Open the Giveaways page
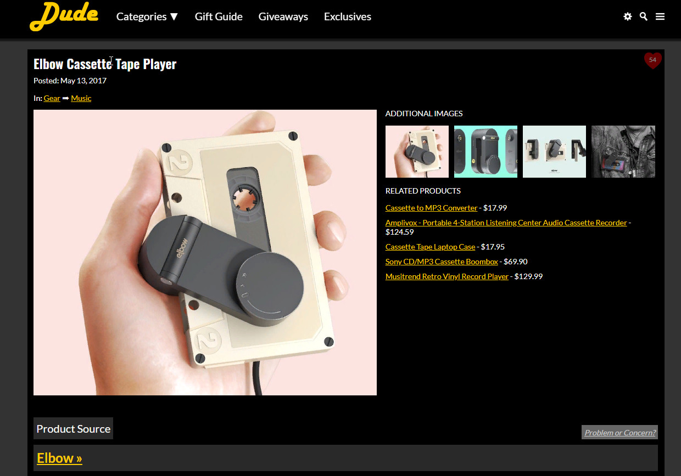This screenshot has width=681, height=476. click(283, 16)
